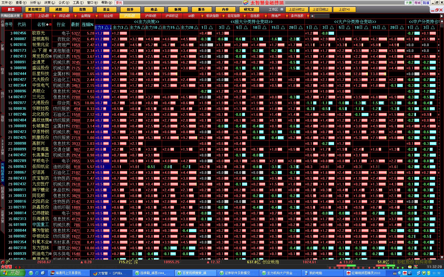Select the stock 巨星科技 row
Screen dimensions: 444x277
pos(222,74)
